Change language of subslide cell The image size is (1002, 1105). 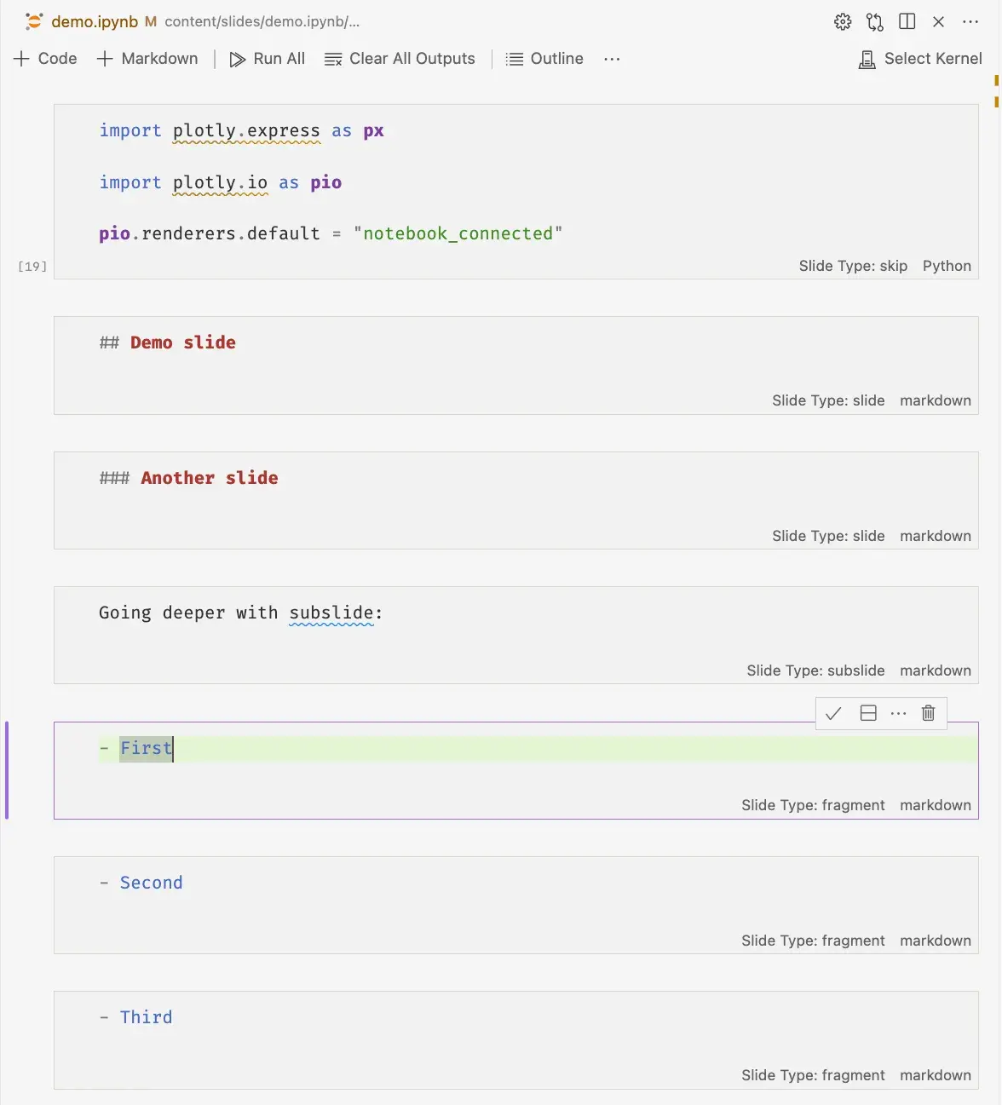click(x=936, y=670)
